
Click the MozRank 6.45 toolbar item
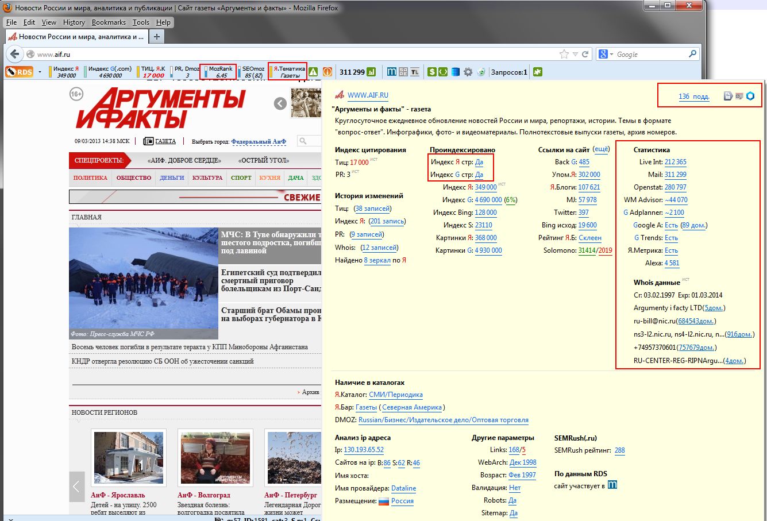pyautogui.click(x=218, y=72)
